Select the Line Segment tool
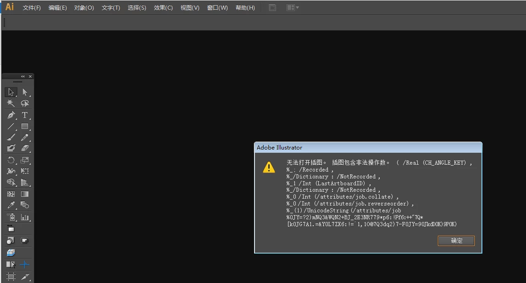This screenshot has height=283, width=526. [11, 126]
